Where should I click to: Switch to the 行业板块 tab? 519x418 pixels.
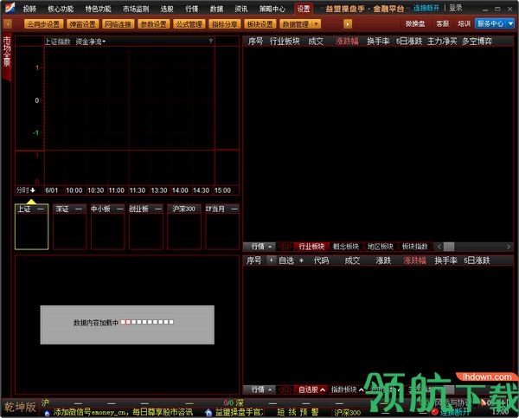tap(311, 247)
